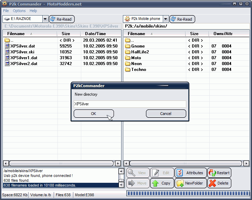The height and width of the screenshot is (200, 252).
Task: Click the XPSilver1.dat file icon
Action: click(7, 58)
